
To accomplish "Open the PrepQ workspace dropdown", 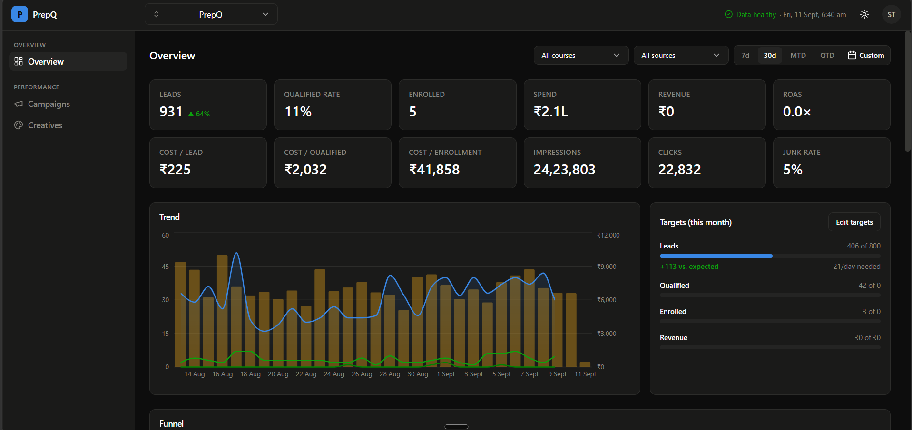I will coord(211,14).
